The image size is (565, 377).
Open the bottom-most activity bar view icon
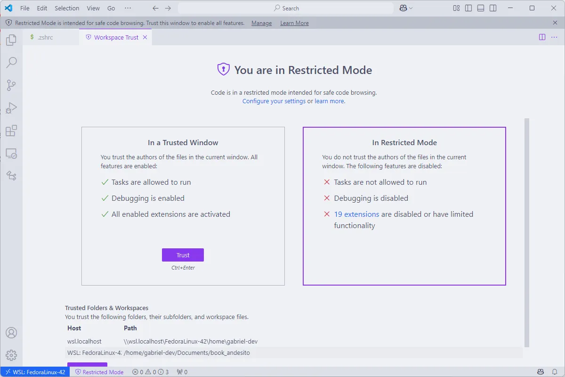tap(11, 176)
